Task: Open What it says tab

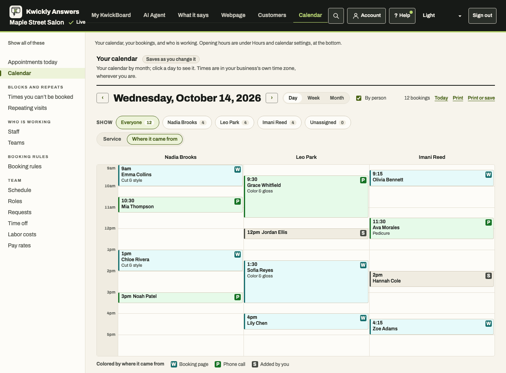Action: tap(193, 15)
